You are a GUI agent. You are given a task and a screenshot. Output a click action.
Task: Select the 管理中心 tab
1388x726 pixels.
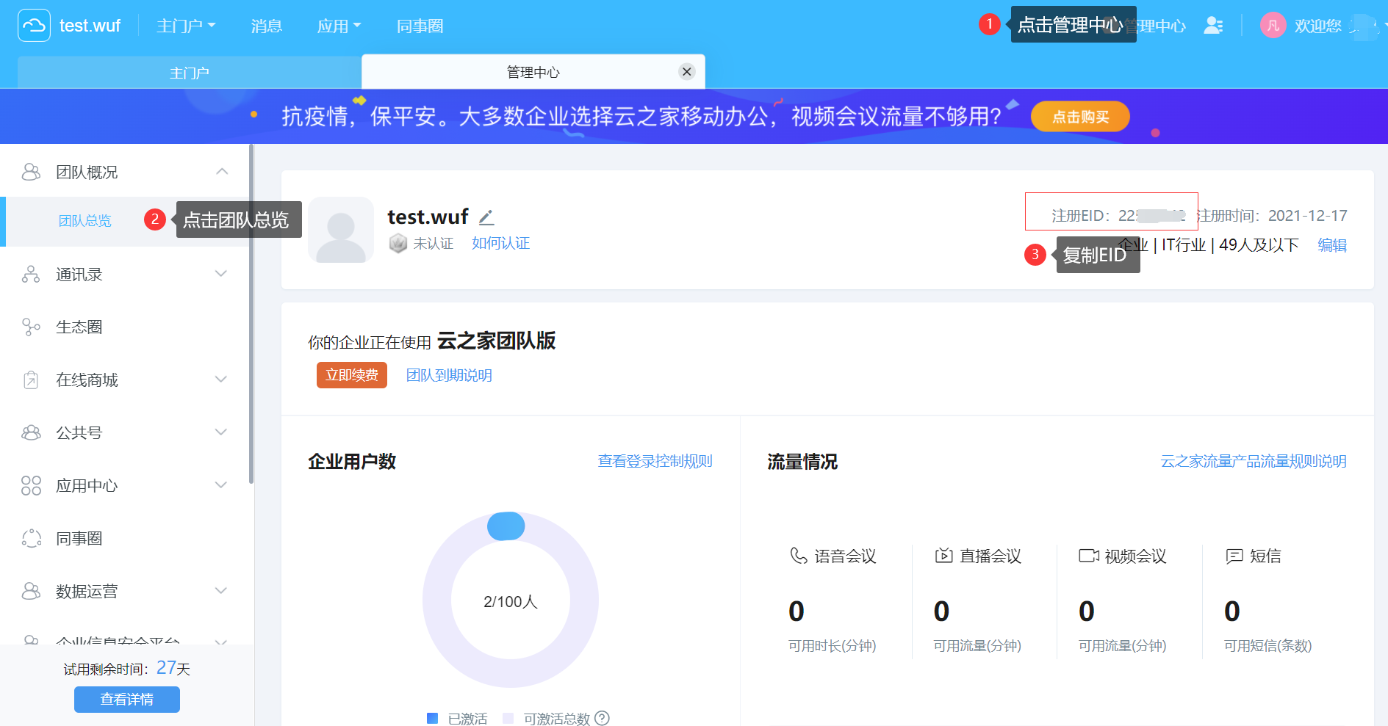click(x=533, y=72)
